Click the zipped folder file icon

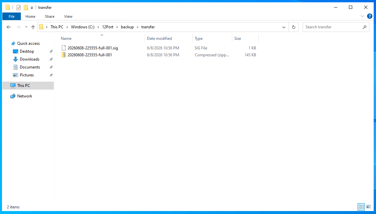[63, 55]
